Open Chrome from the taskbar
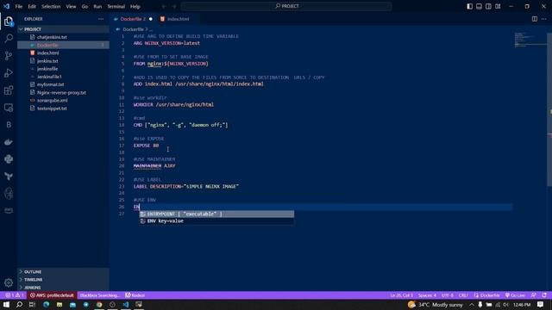The image size is (552, 310). tap(99, 305)
